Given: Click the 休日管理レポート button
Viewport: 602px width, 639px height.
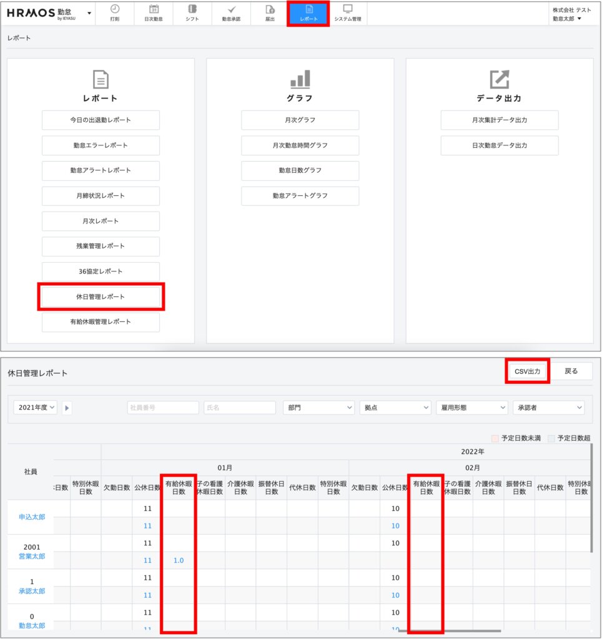Looking at the screenshot, I should (101, 296).
